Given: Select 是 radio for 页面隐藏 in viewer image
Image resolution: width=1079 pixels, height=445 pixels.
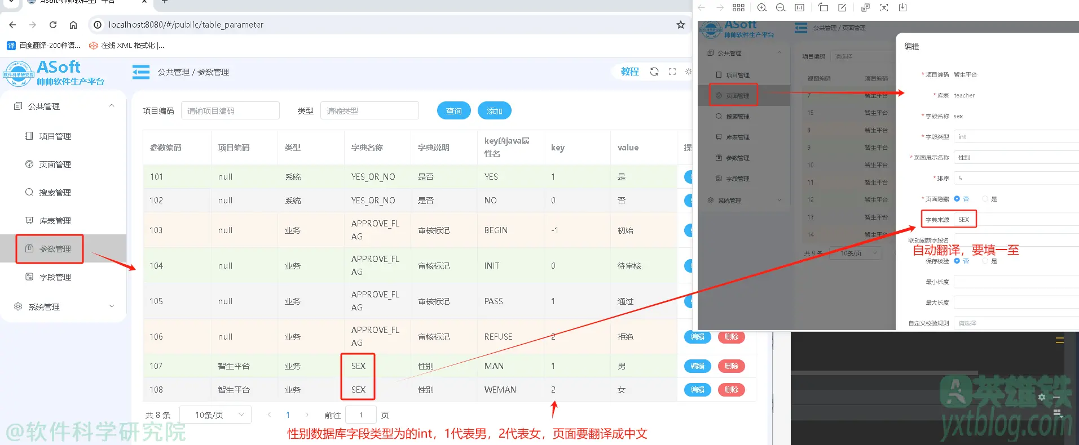Looking at the screenshot, I should click(x=985, y=199).
